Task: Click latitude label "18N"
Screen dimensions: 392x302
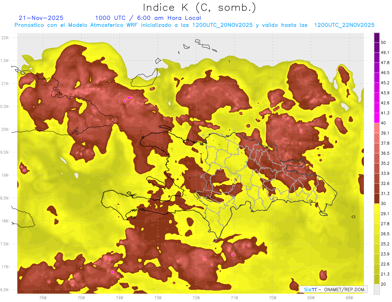Action: (x=6, y=221)
